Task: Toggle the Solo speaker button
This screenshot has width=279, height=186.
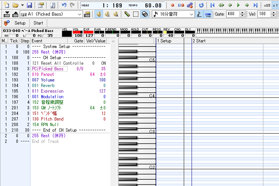Action: pos(107,14)
